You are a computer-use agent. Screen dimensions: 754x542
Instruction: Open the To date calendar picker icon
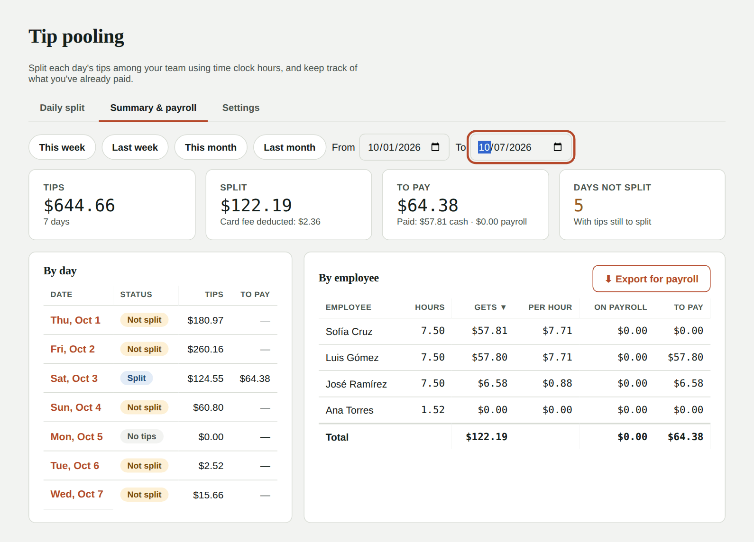pos(558,147)
